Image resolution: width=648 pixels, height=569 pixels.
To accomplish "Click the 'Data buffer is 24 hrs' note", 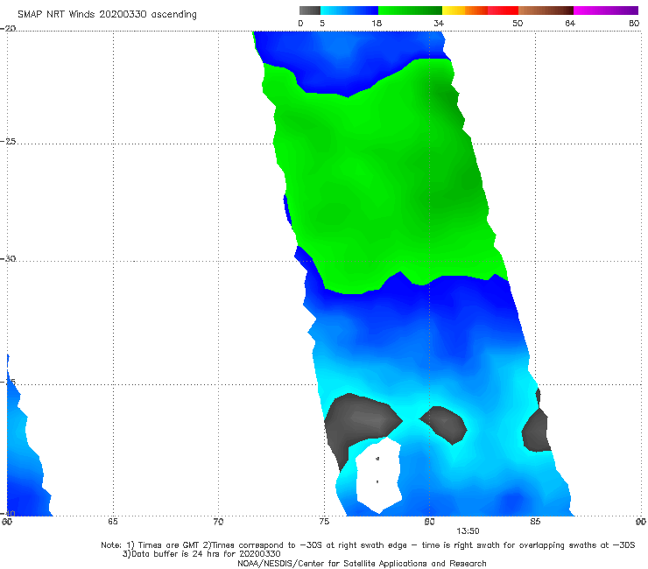I will 201,554.
